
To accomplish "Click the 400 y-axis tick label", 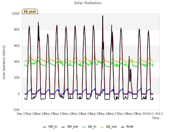I will click(x=17, y=62).
